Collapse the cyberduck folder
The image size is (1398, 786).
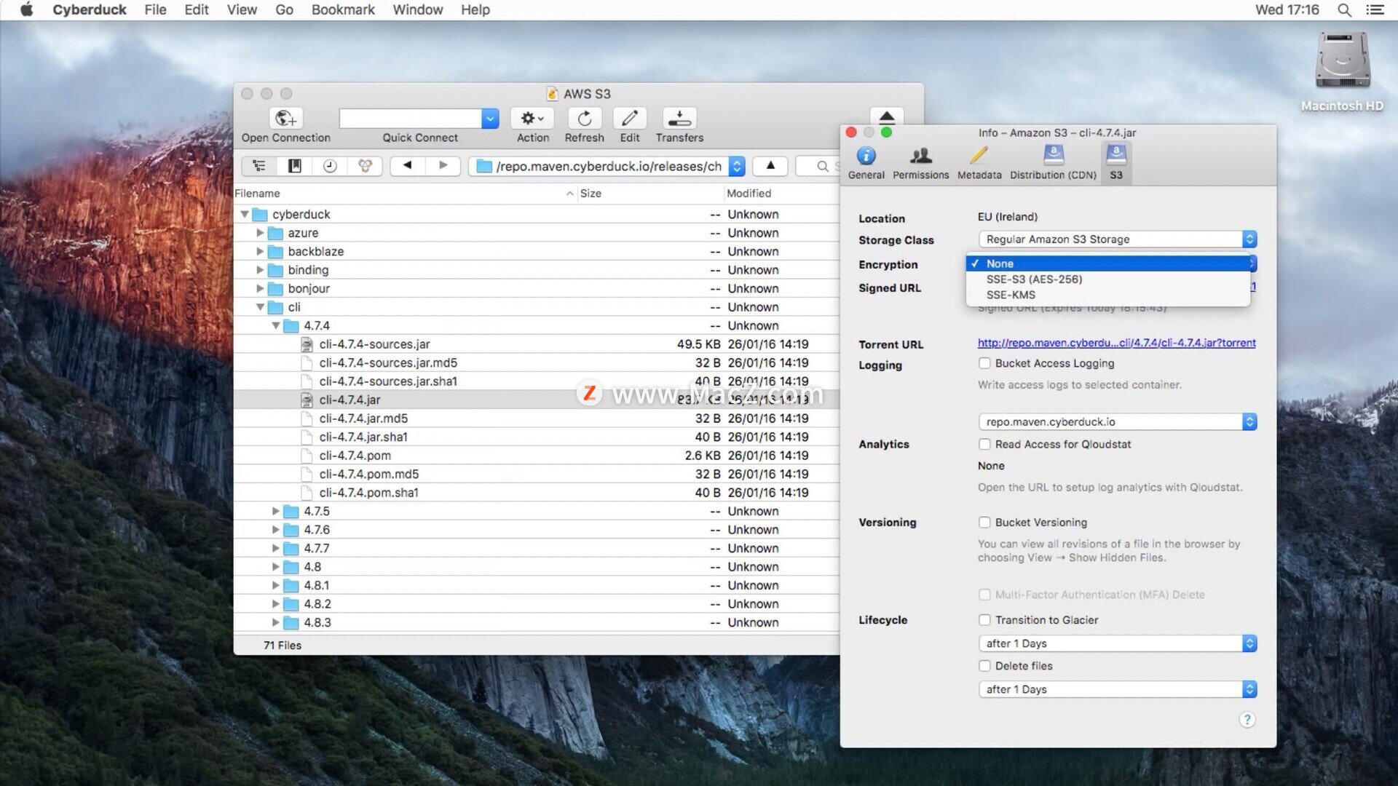(245, 215)
